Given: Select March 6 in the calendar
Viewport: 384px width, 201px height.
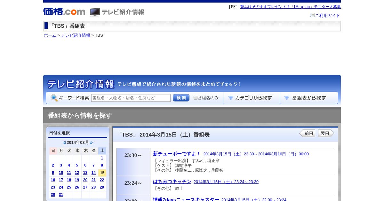Looking at the screenshot, I should pos(85,165).
